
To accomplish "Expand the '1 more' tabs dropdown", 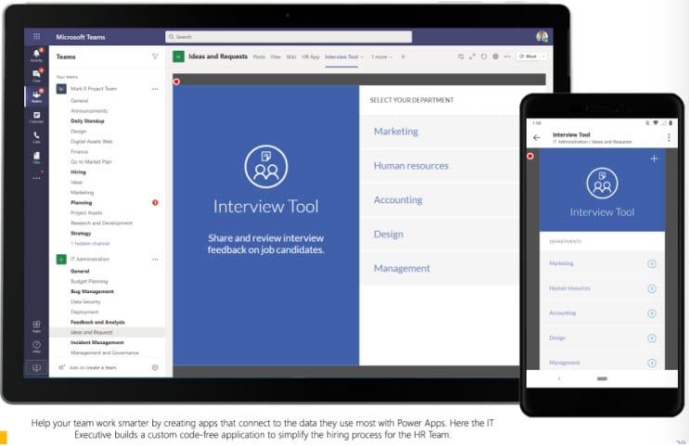I will [382, 57].
